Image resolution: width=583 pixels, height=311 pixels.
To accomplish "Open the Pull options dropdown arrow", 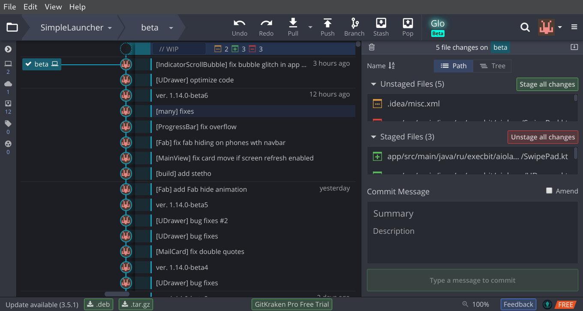I will pos(310,27).
